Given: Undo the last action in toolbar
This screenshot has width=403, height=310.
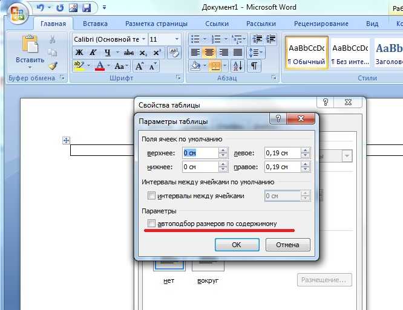Looking at the screenshot, I should pos(40,8).
